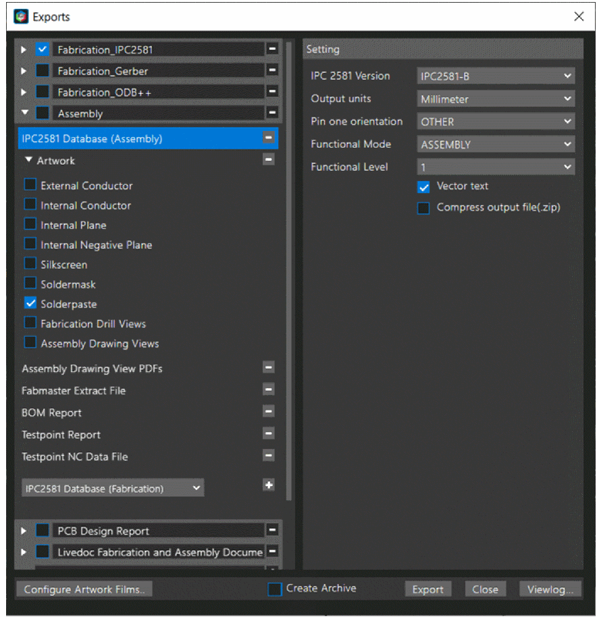Enable Compress output file(.zip)
597x617 pixels.
(423, 208)
